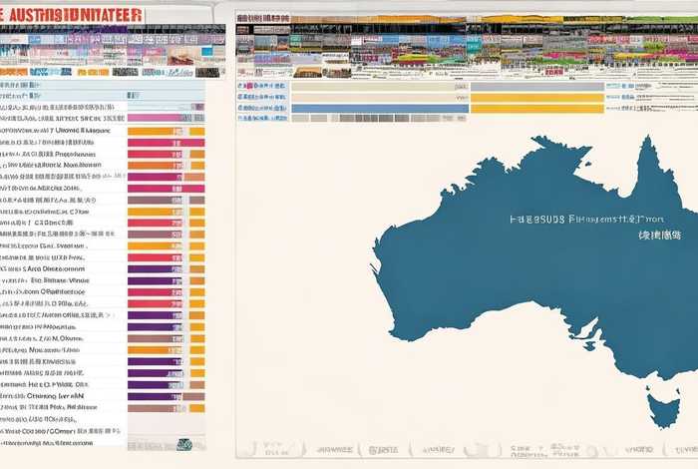Image resolution: width=698 pixels, height=469 pixels.
Task: Click the lower yellow bar in the top-right panel
Action: point(536,109)
